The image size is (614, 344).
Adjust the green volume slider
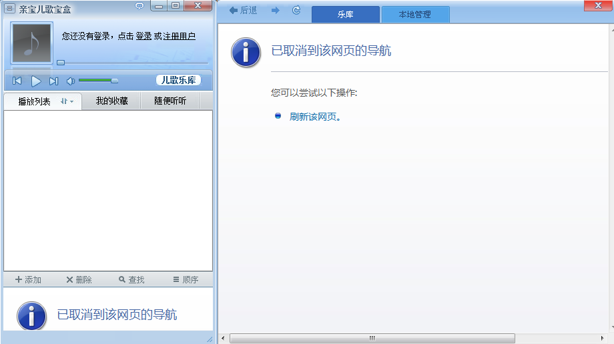pyautogui.click(x=98, y=81)
